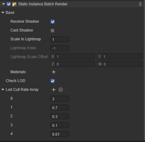Disable the Static Instance Batch Render component checkbox
The height and width of the screenshot is (142, 145).
[9, 4]
